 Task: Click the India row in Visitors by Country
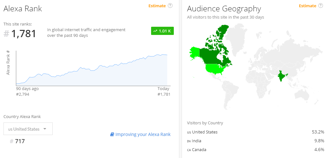point(256,141)
